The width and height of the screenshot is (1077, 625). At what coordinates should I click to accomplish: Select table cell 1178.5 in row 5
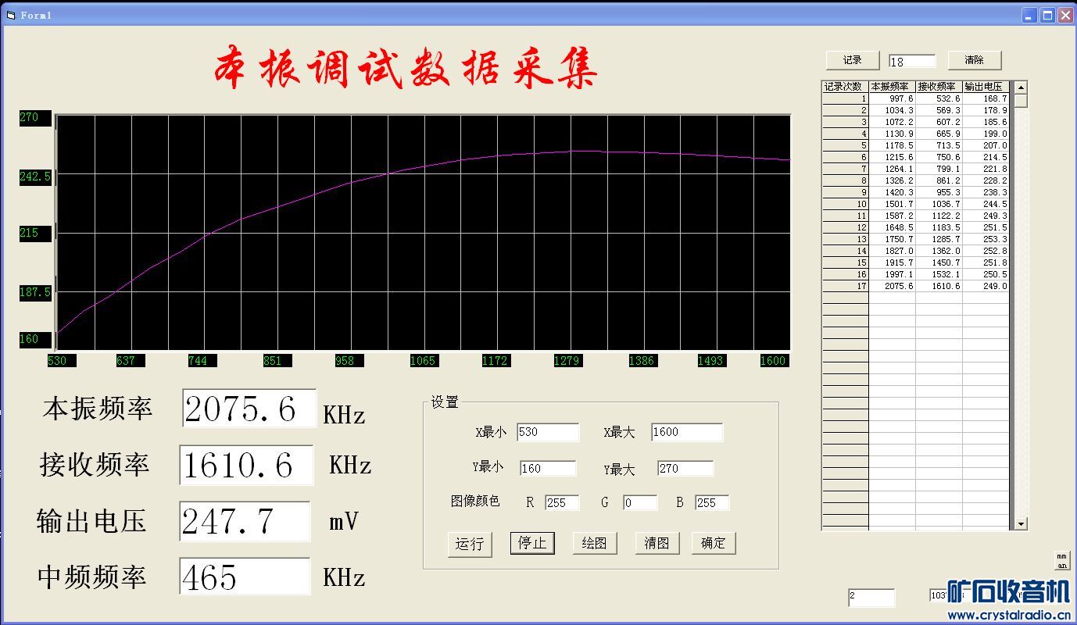click(892, 146)
